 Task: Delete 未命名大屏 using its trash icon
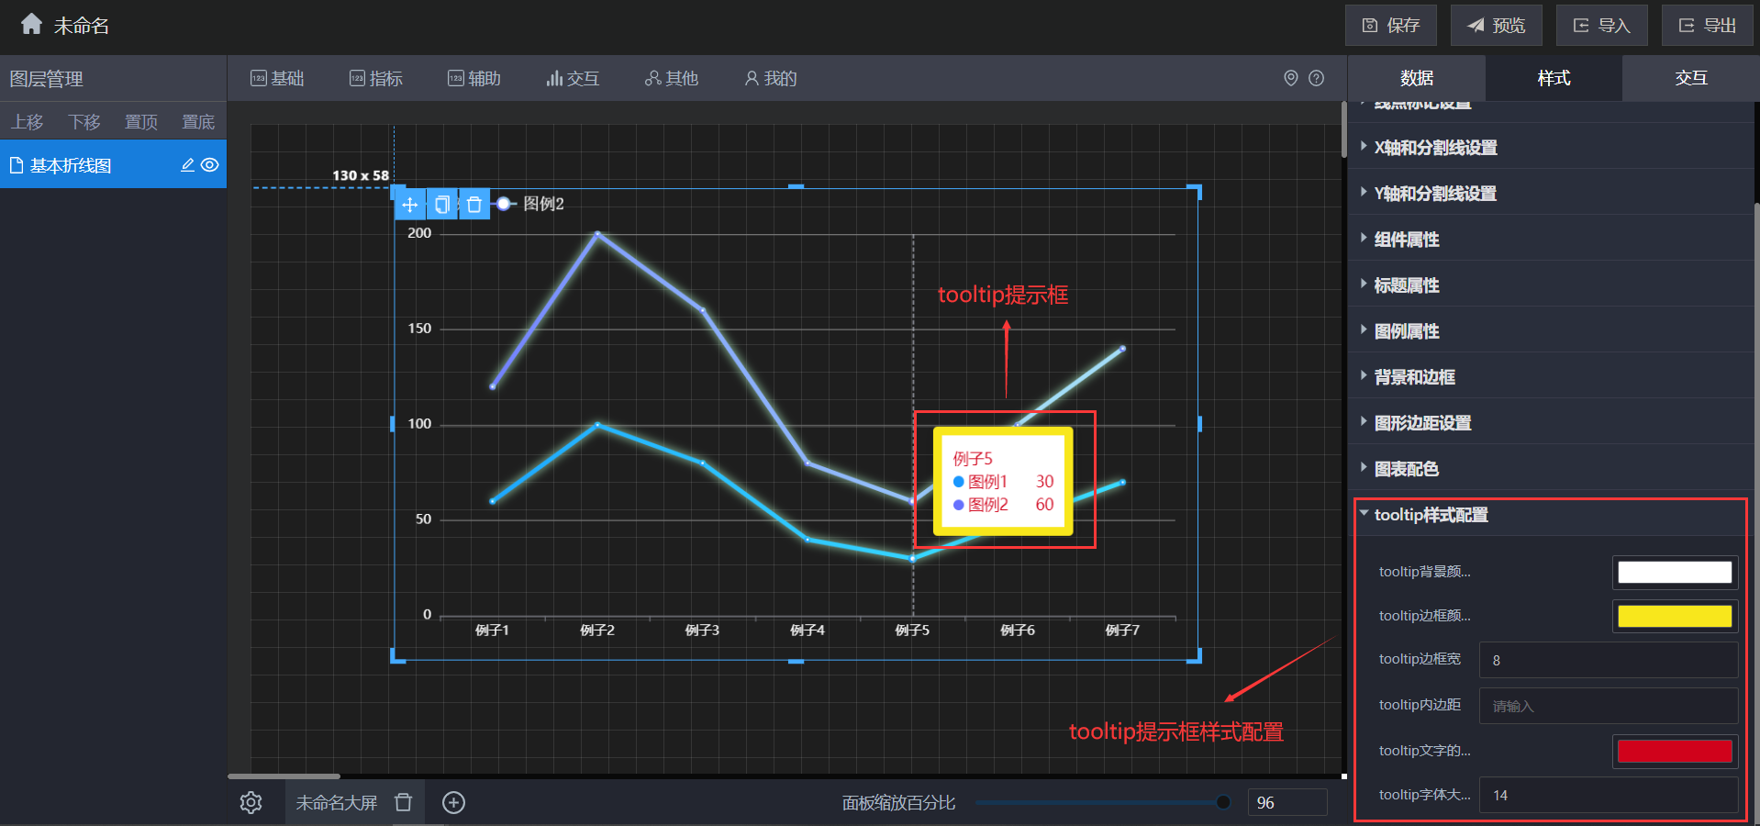click(403, 803)
